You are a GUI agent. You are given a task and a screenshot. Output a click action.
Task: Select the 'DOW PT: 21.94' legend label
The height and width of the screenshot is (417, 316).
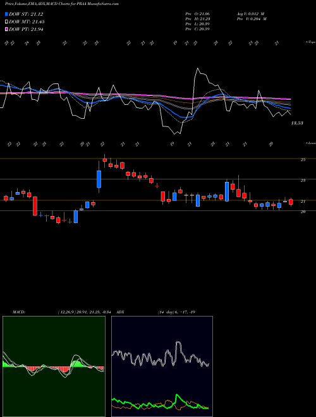(x=26, y=29)
